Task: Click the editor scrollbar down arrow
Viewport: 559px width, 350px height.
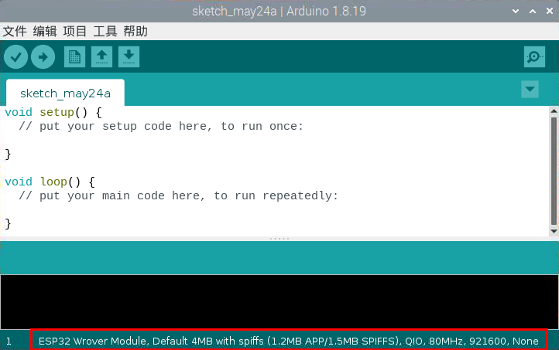Action: click(x=554, y=230)
